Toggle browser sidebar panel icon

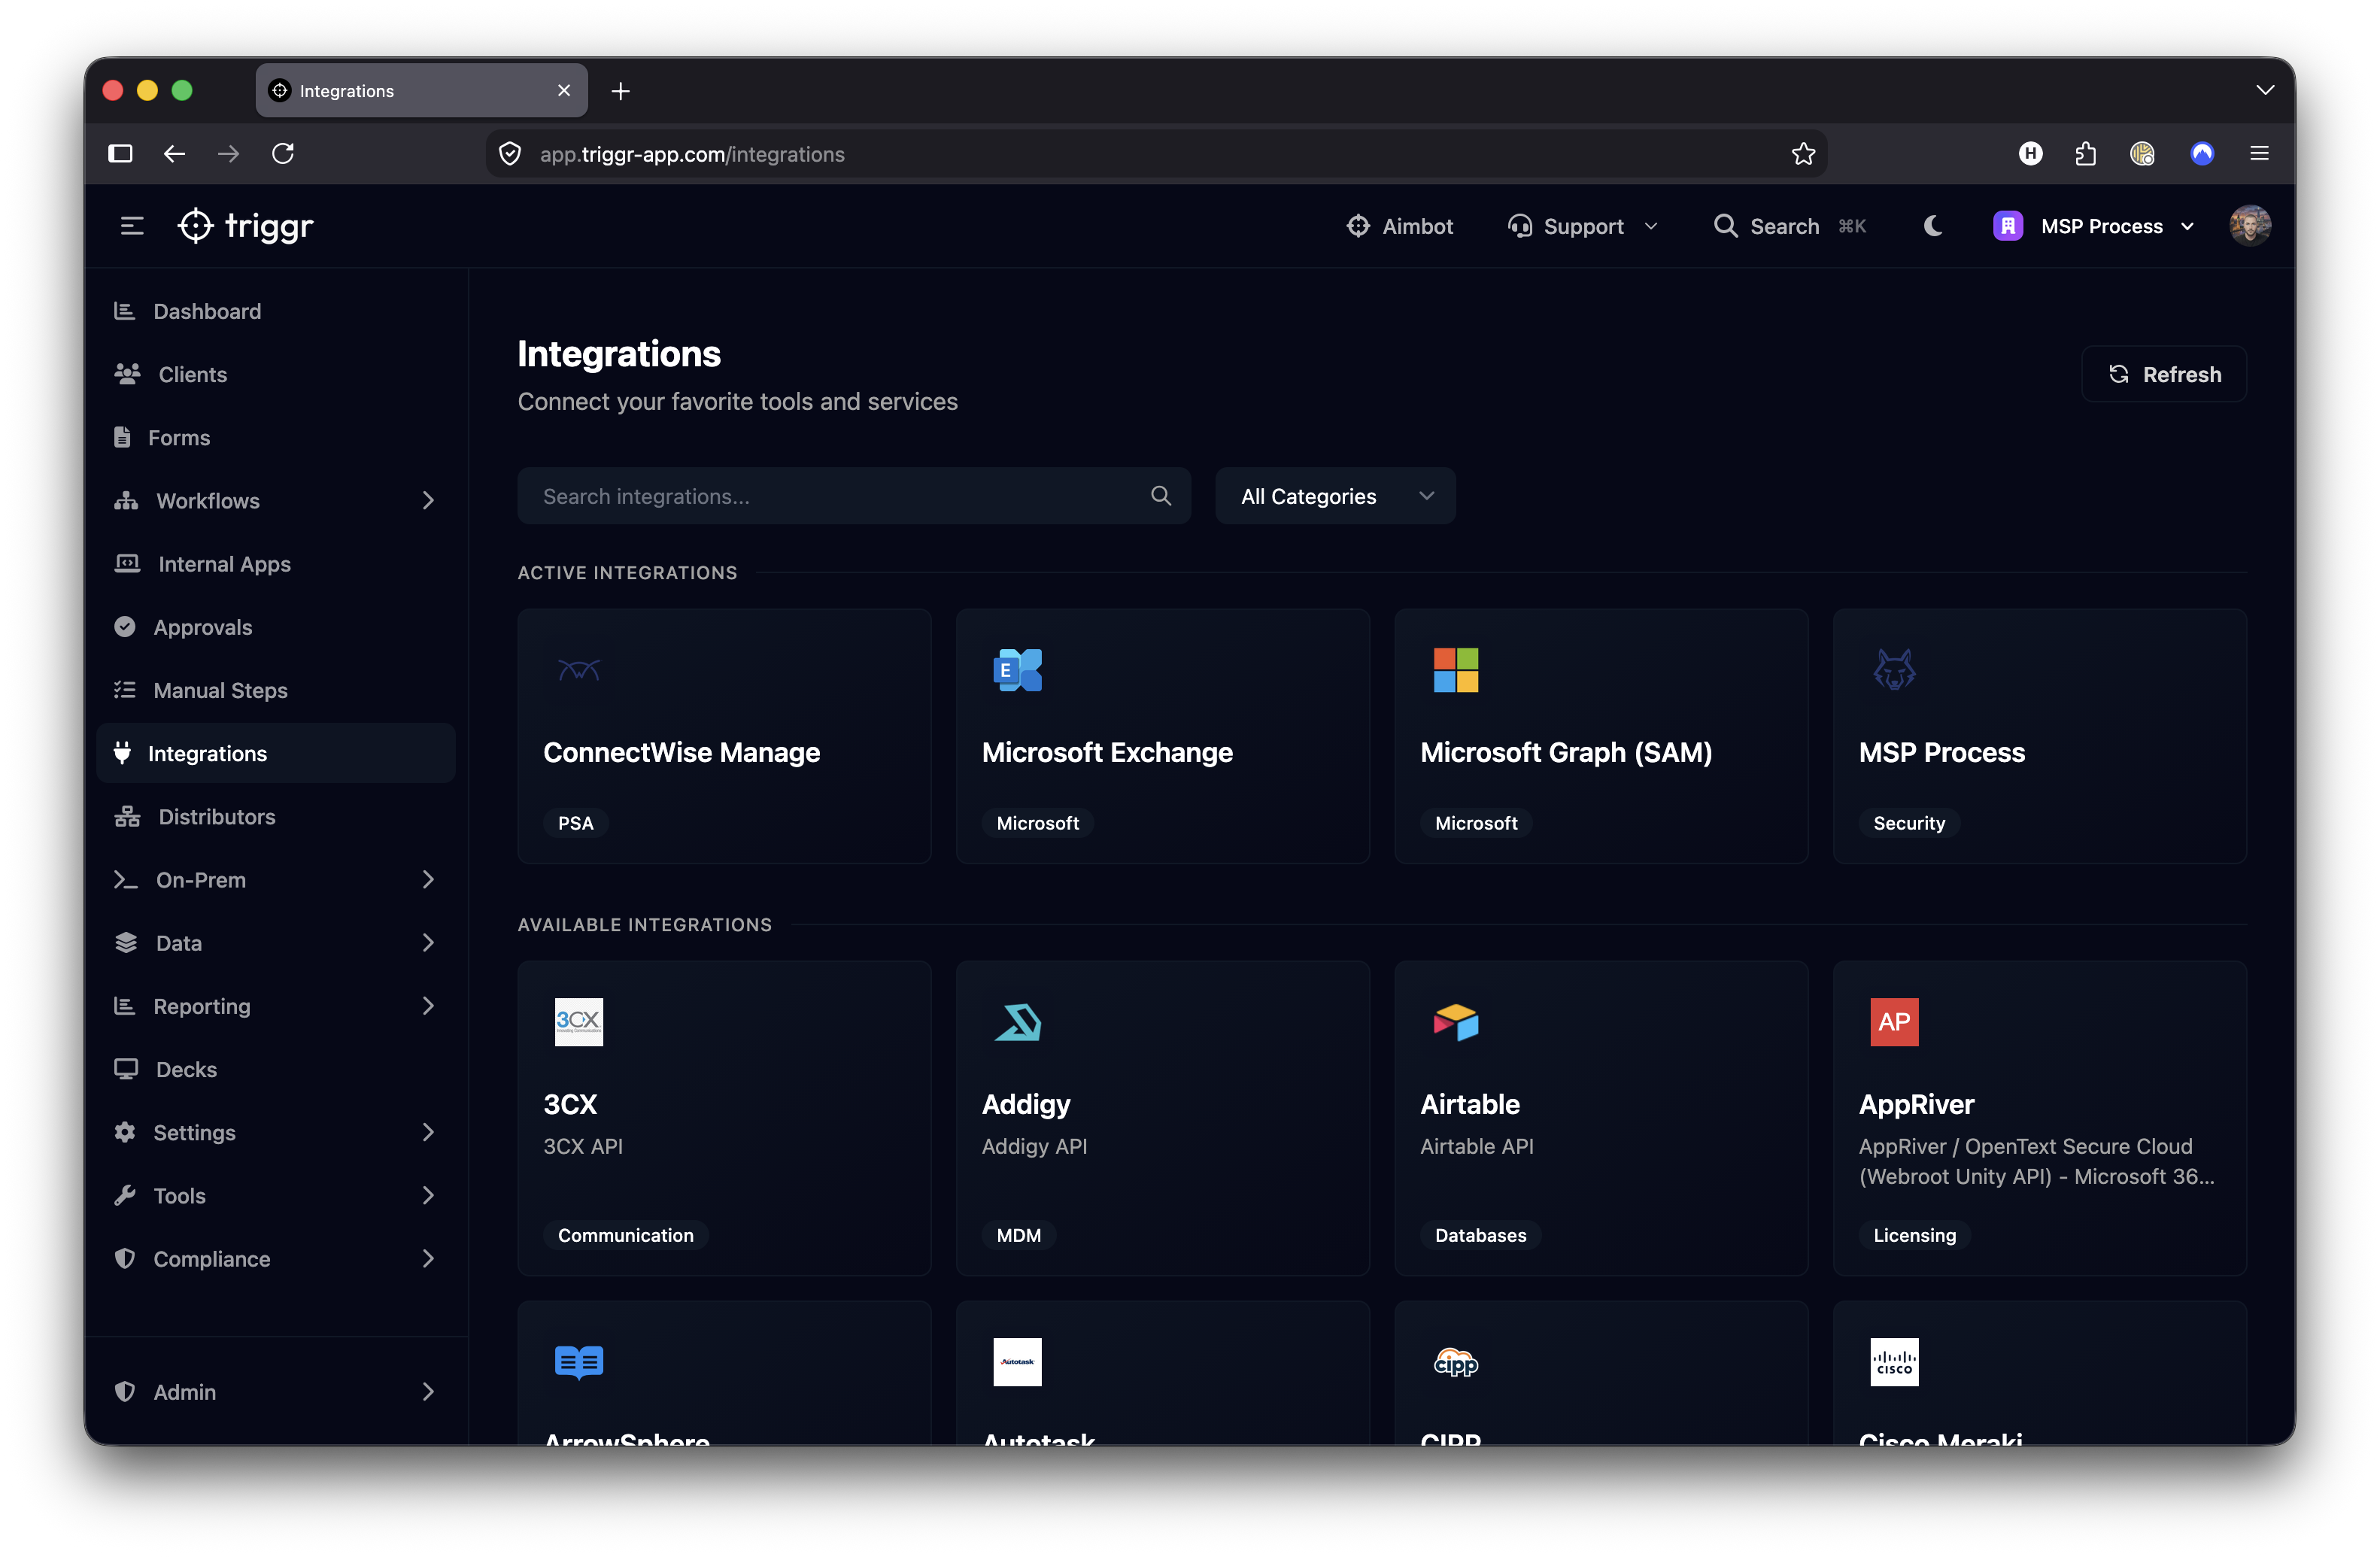click(120, 154)
